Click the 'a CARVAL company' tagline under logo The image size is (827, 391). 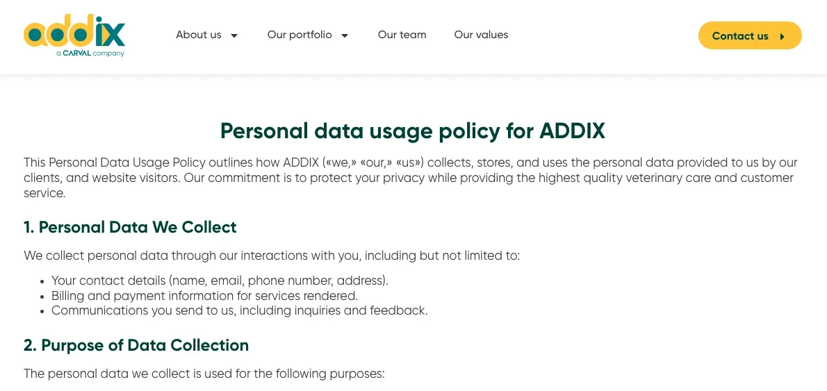[x=90, y=53]
